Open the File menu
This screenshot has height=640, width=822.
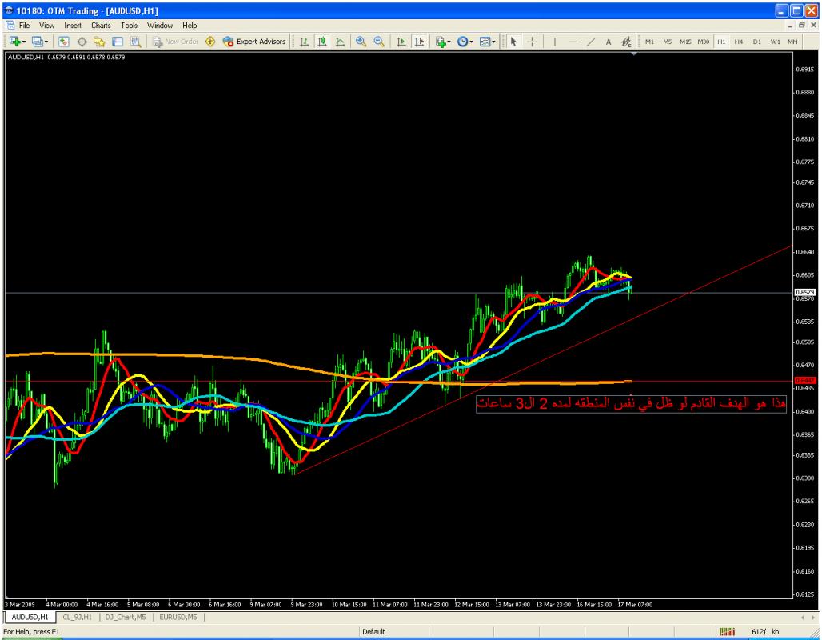(24, 25)
